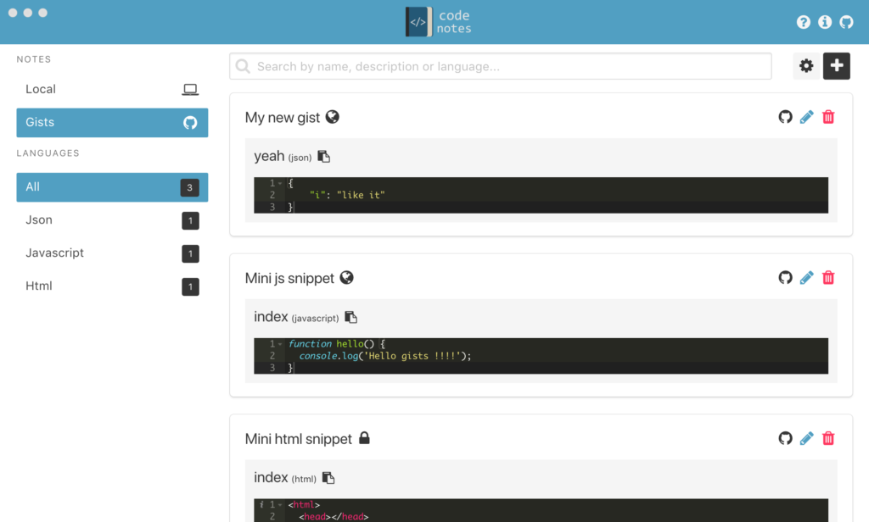This screenshot has height=522, width=869.
Task: Copy the 'yeah' json file contents
Action: (x=323, y=157)
